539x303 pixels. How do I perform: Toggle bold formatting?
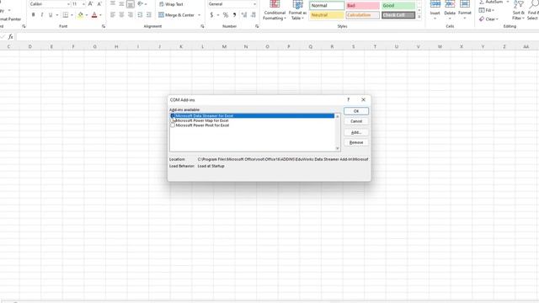(34, 15)
